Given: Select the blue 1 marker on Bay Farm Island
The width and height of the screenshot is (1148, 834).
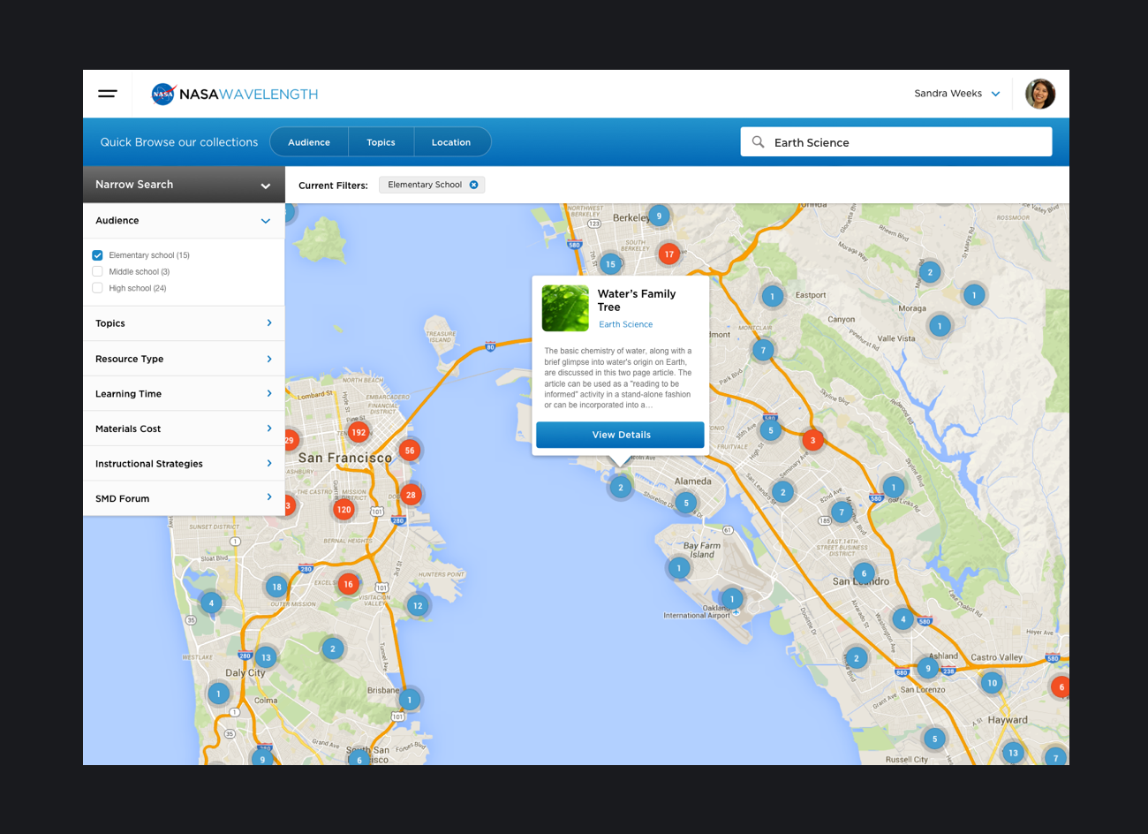Looking at the screenshot, I should [x=678, y=567].
